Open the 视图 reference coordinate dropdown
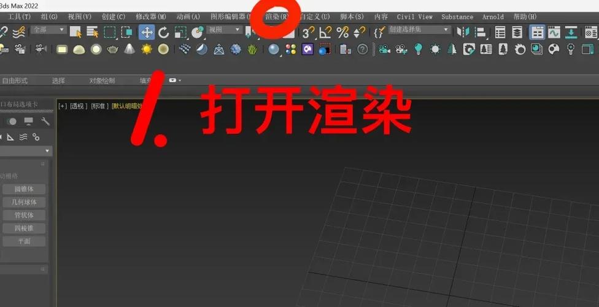The width and height of the screenshot is (599, 307). (x=224, y=29)
